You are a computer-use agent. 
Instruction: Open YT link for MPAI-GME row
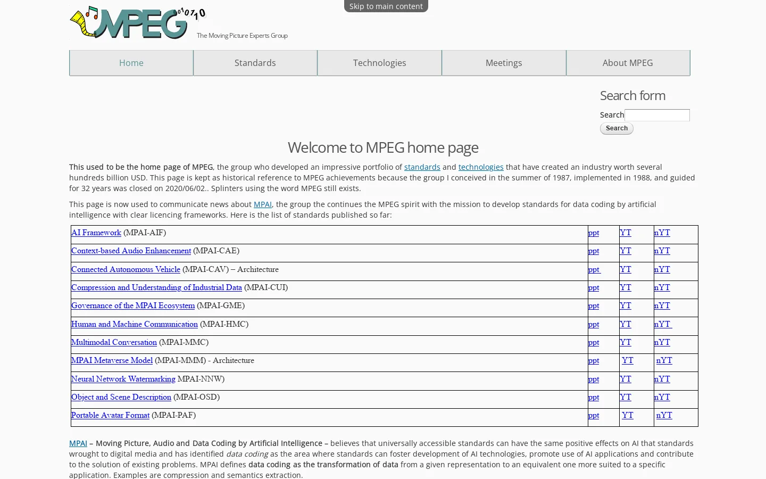[x=626, y=305]
